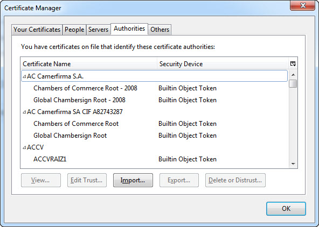Click the View... button
This screenshot has width=319, height=227.
[41, 180]
